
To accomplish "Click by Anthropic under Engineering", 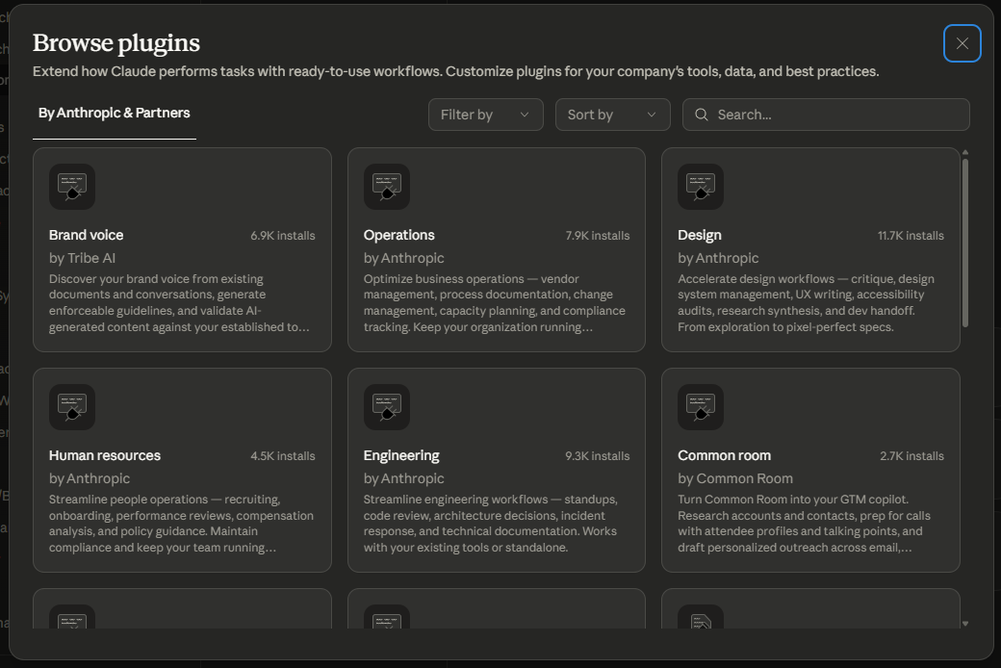I will coord(404,478).
